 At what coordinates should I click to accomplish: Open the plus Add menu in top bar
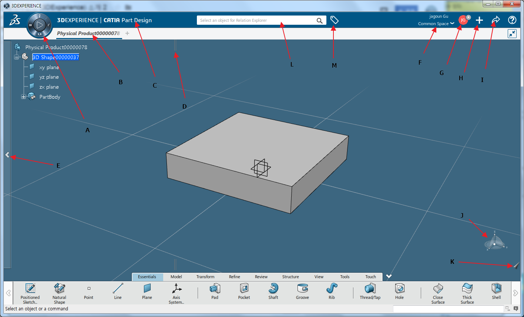(x=479, y=20)
